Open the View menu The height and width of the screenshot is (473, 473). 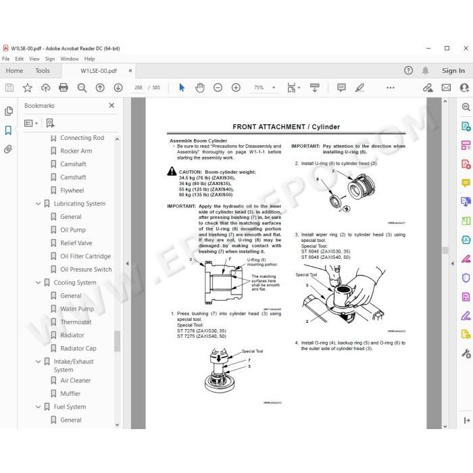[x=34, y=59]
